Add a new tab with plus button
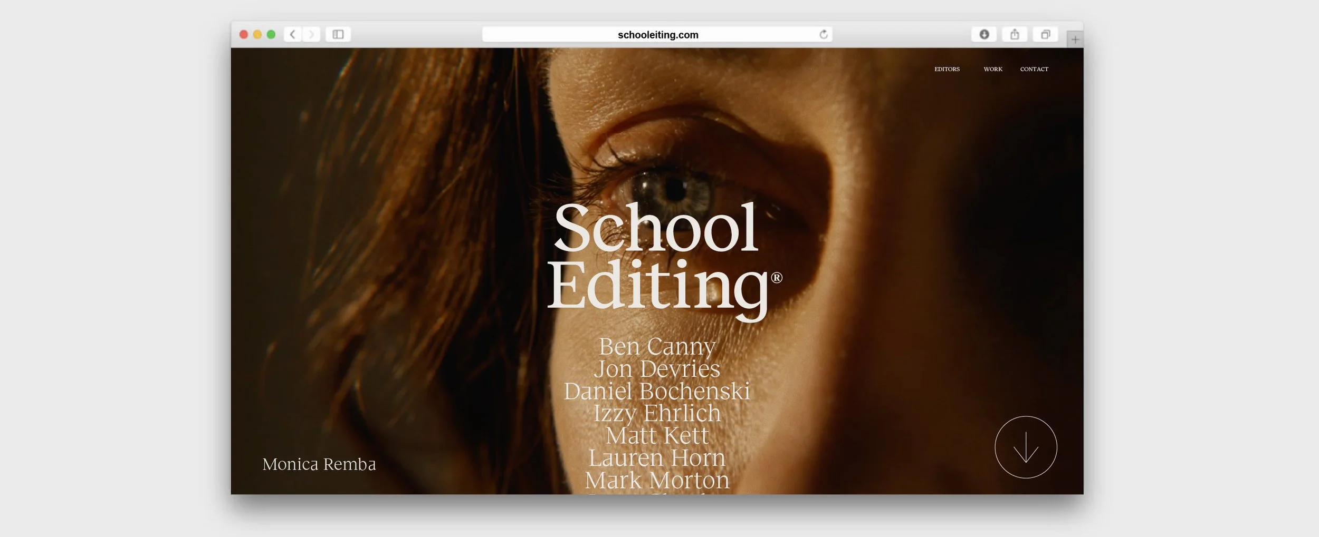This screenshot has height=537, width=1319. (1075, 40)
